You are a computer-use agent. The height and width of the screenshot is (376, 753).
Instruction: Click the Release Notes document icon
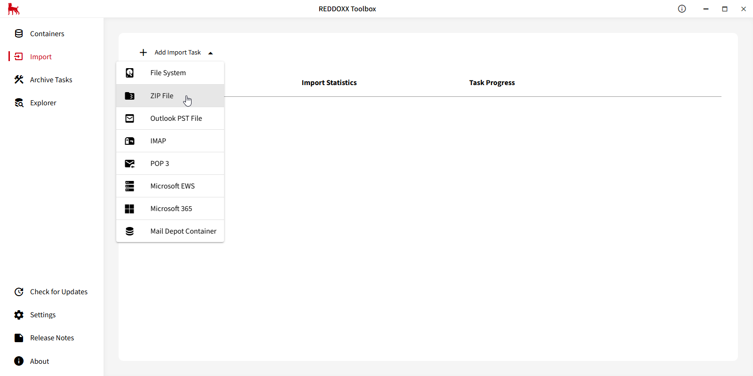pyautogui.click(x=19, y=338)
